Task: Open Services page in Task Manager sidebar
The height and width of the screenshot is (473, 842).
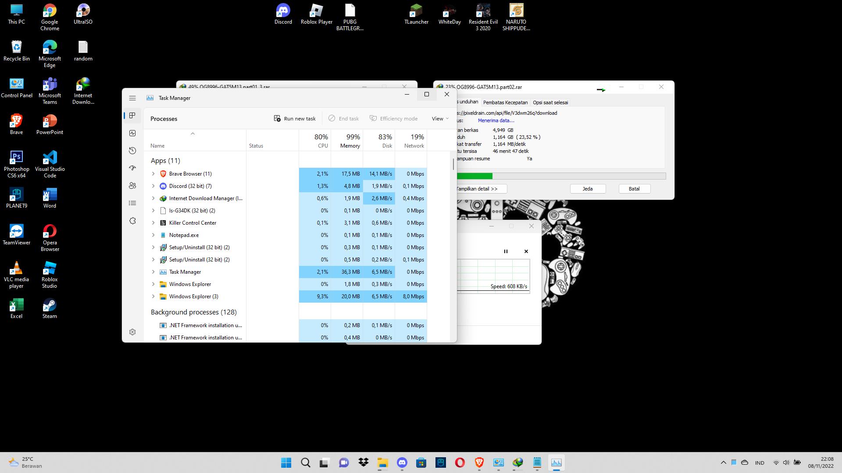Action: [x=132, y=221]
